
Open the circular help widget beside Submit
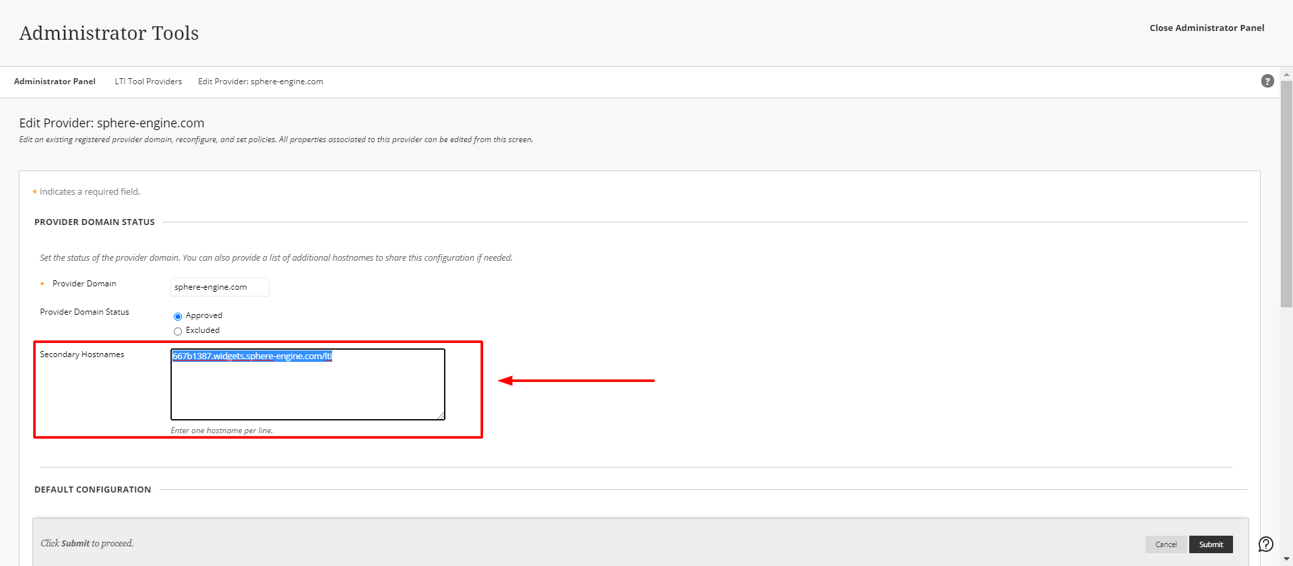(1266, 544)
